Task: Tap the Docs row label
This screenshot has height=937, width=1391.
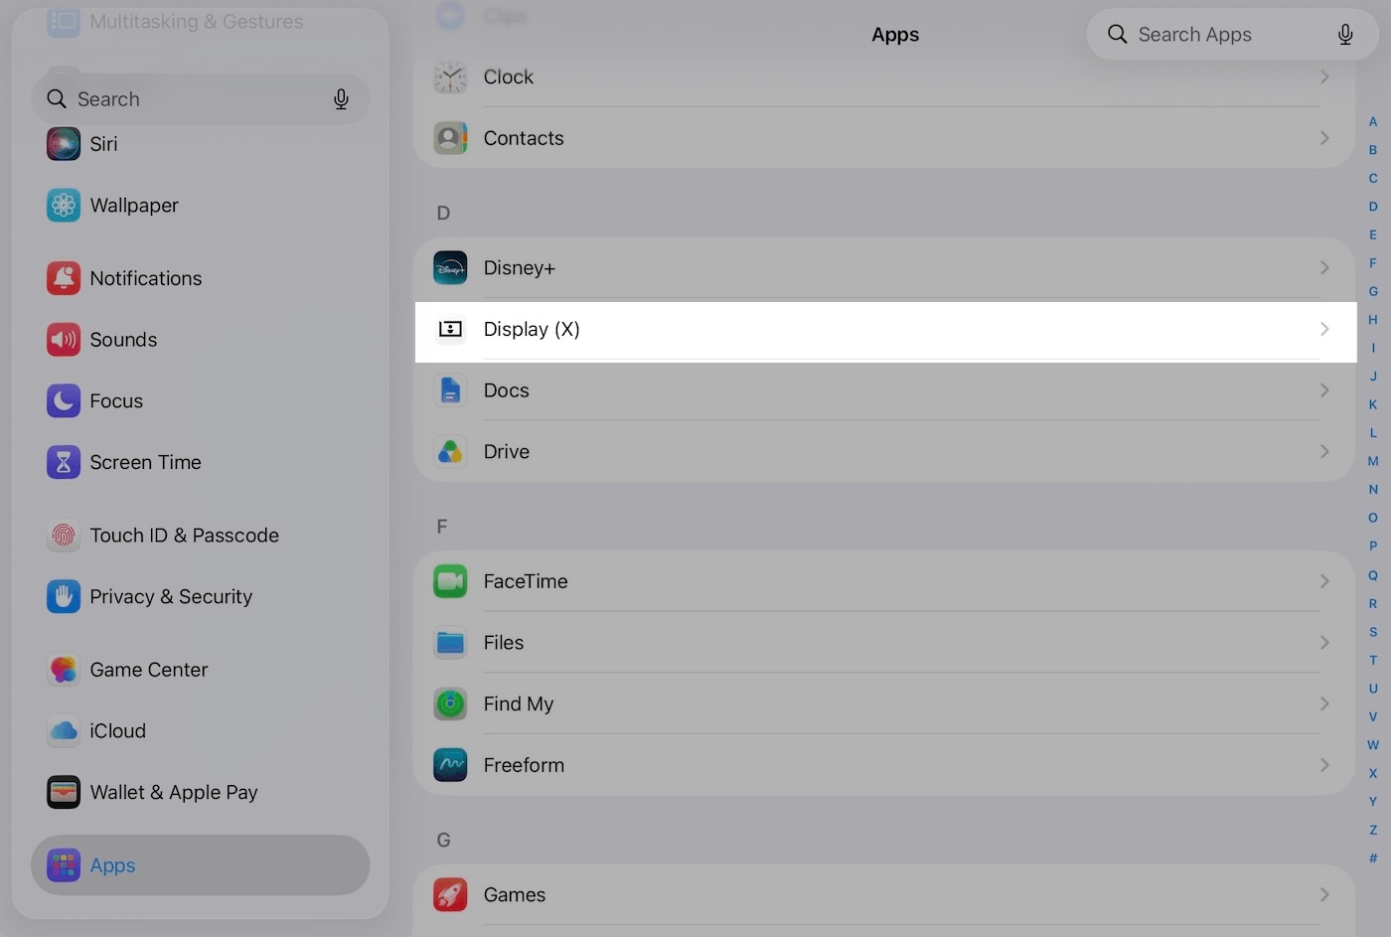Action: (507, 390)
